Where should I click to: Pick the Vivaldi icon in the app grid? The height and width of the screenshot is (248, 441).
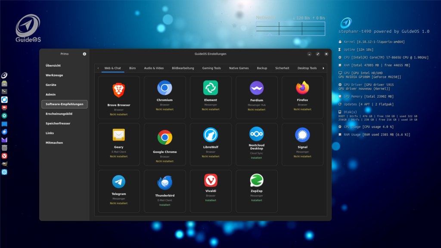coord(211,180)
